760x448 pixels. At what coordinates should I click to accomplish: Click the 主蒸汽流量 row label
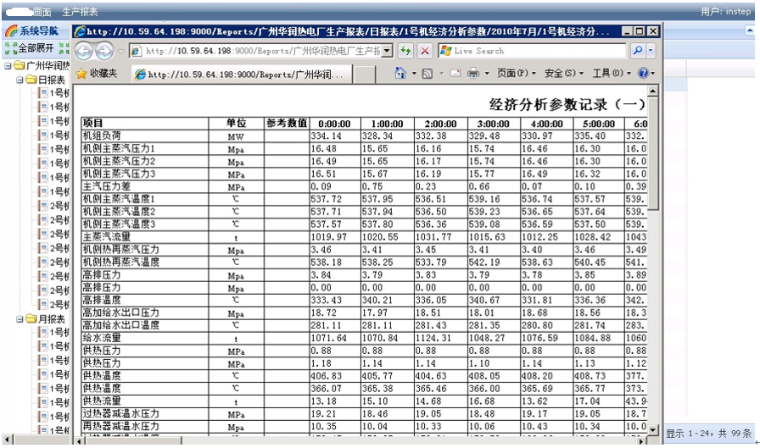point(107,236)
